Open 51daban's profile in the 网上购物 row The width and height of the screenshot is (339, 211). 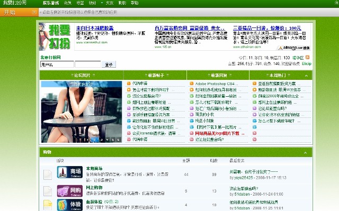(x=242, y=194)
